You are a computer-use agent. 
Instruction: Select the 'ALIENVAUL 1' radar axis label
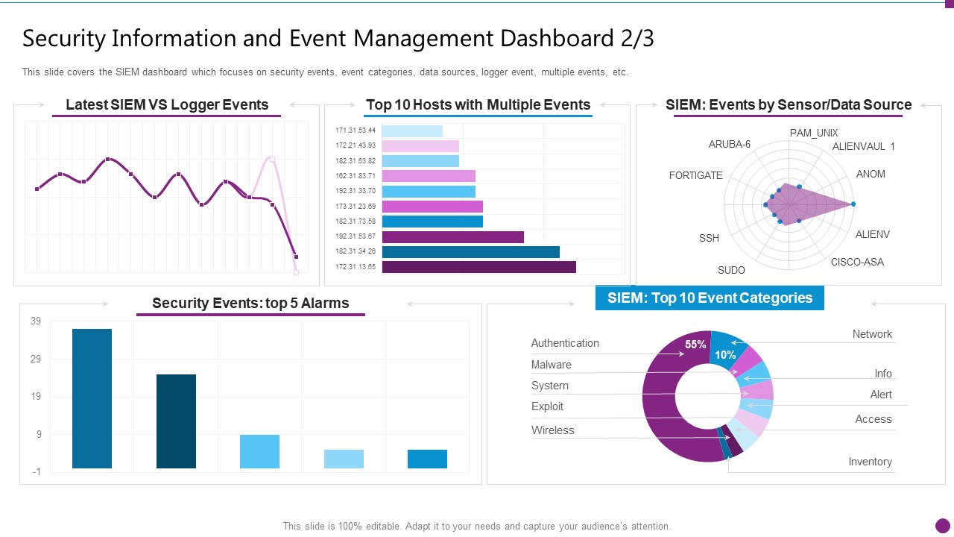point(863,146)
